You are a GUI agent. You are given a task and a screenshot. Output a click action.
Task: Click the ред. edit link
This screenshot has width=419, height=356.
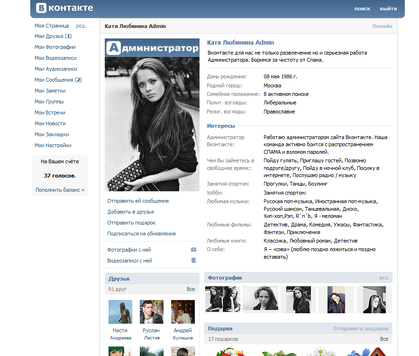coord(81,26)
